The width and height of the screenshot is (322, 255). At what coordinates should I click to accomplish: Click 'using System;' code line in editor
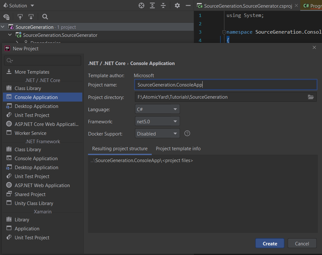[245, 15]
